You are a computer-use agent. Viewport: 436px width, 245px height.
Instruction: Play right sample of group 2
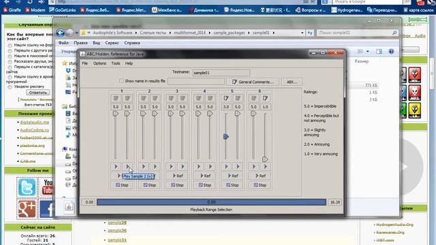click(155, 167)
